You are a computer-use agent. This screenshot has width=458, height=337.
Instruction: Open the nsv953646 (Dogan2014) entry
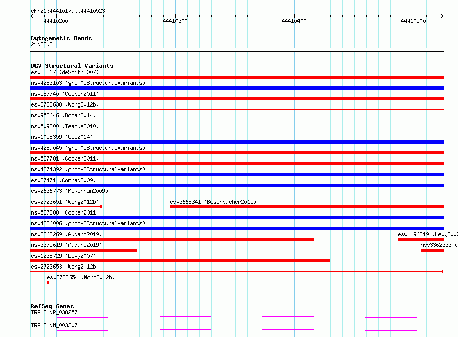click(x=63, y=115)
